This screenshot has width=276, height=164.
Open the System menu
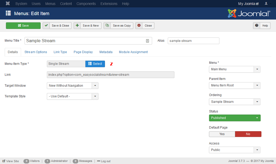[21, 4]
